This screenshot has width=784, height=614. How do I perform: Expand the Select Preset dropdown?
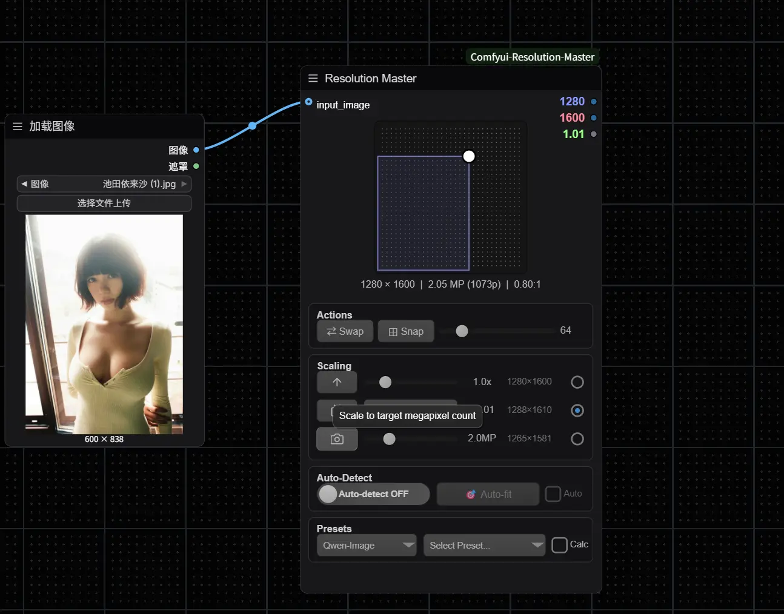484,545
